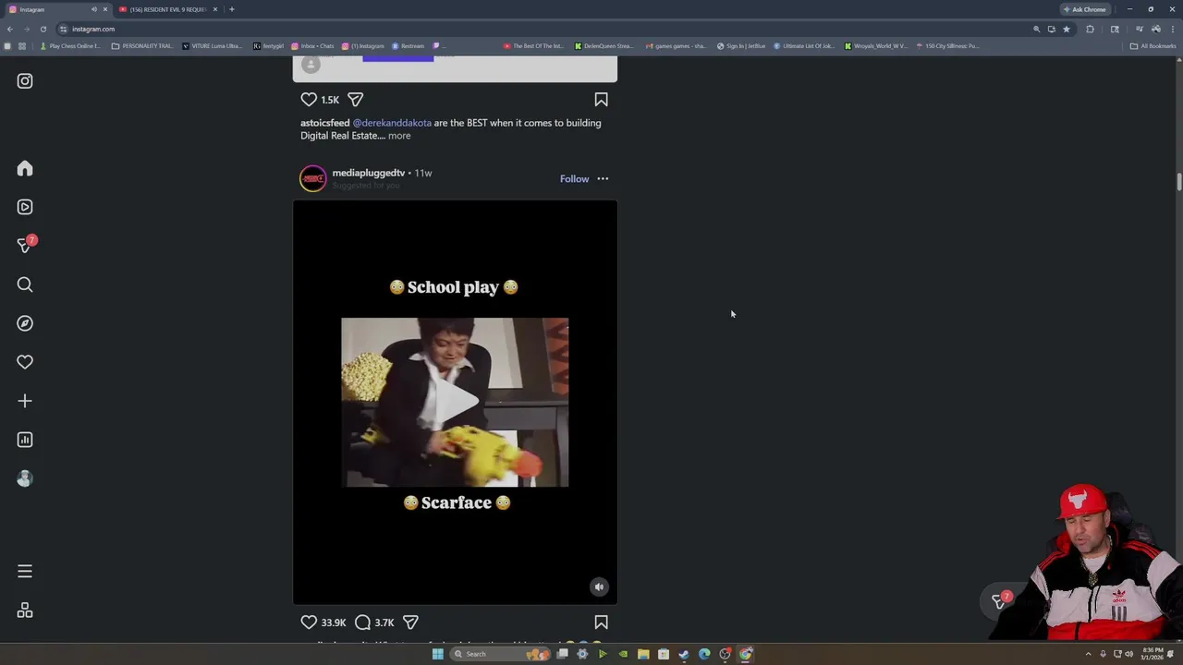This screenshot has width=1183, height=665.
Task: Bookmark this page with the star icon
Action: [x=1067, y=29]
